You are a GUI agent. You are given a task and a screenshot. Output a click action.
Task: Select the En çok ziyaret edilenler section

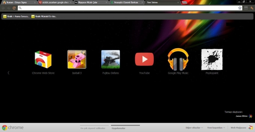93,128
